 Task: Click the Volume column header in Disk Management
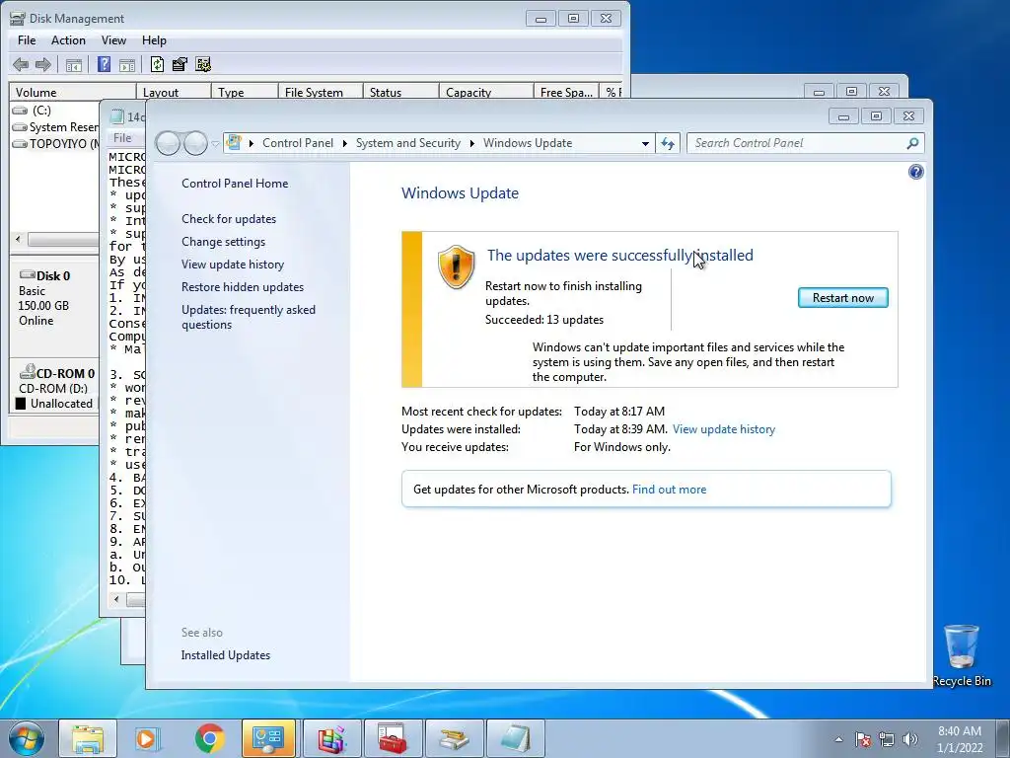(72, 92)
